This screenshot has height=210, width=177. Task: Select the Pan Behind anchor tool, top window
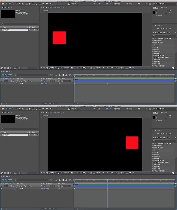[x=23, y=4]
